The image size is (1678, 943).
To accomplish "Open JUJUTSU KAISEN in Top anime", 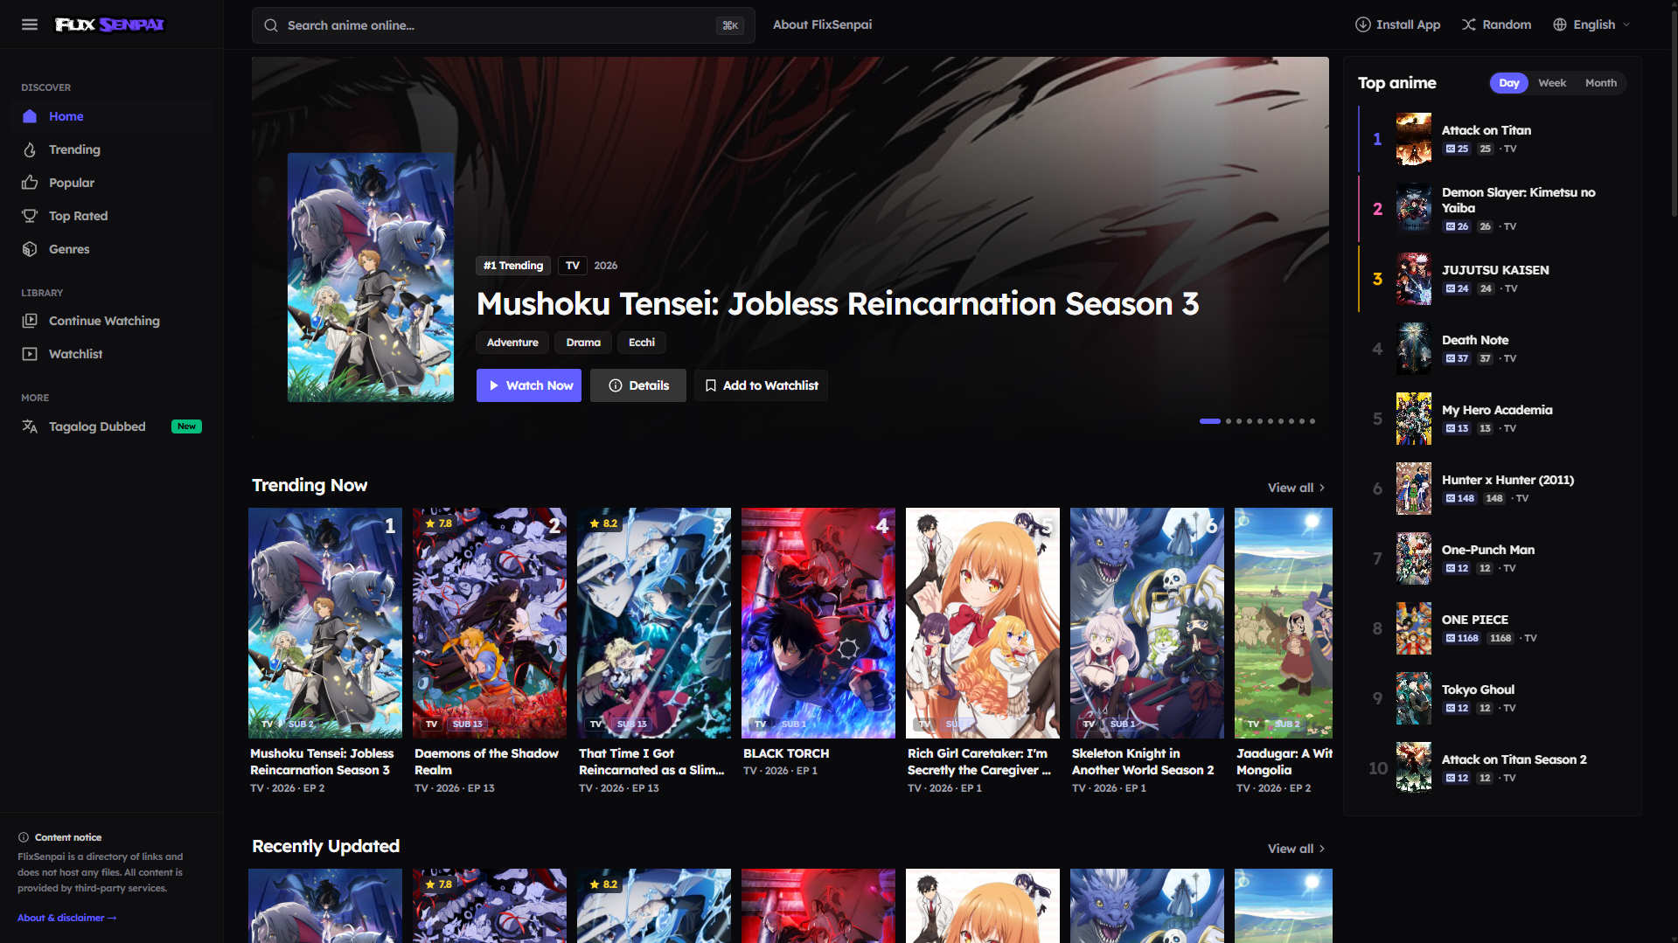I will click(x=1492, y=279).
